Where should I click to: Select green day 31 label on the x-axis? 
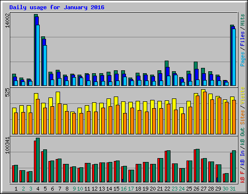[232, 189]
